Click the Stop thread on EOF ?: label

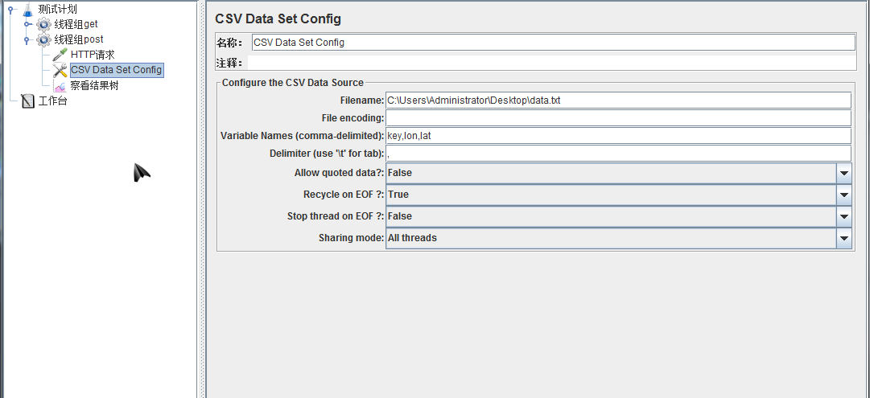coord(336,216)
